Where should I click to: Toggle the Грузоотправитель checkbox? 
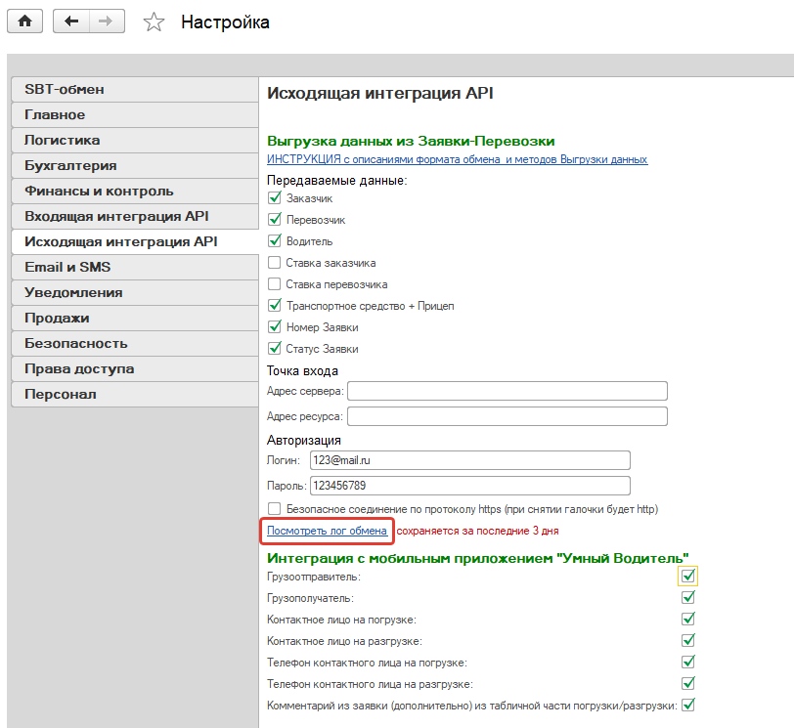click(x=688, y=577)
